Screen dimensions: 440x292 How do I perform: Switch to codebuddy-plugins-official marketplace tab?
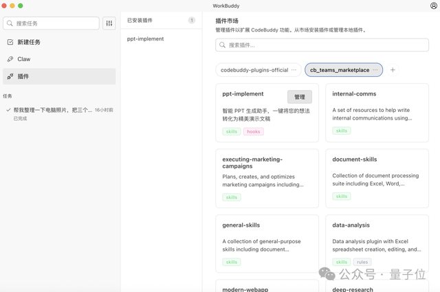tap(254, 70)
